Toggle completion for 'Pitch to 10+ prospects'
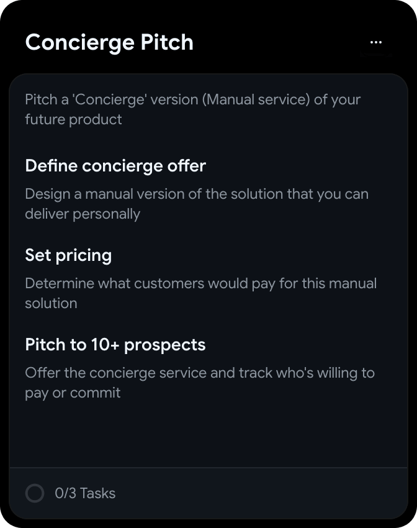This screenshot has width=417, height=528. coord(115,345)
